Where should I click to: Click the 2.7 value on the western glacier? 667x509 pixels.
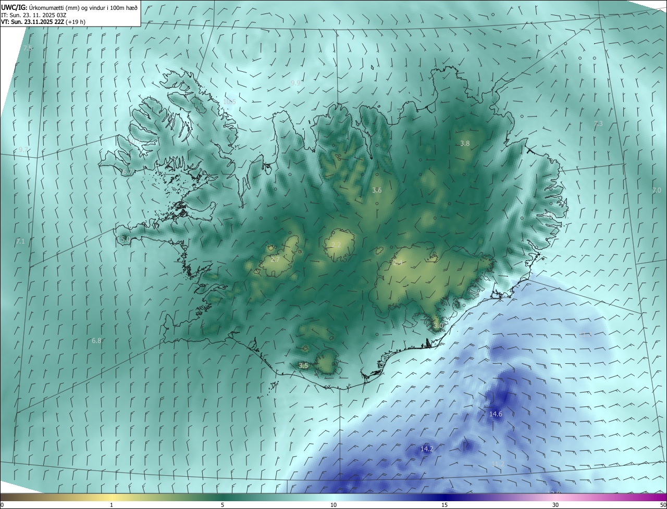click(276, 259)
